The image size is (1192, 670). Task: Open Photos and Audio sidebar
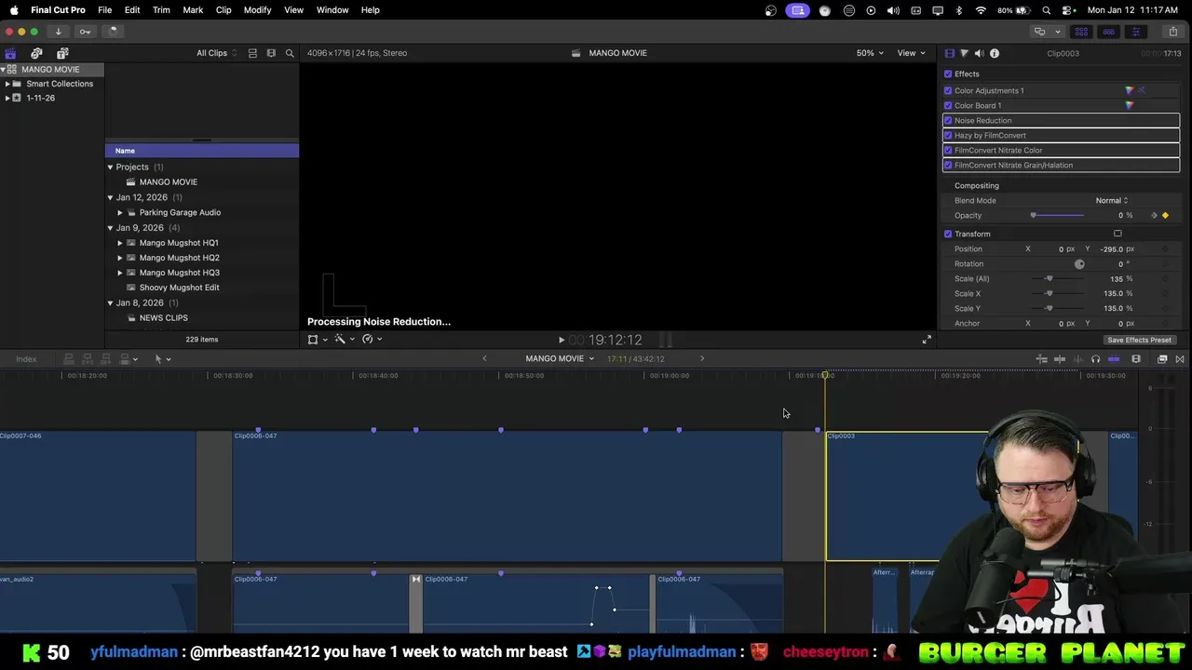(x=36, y=53)
